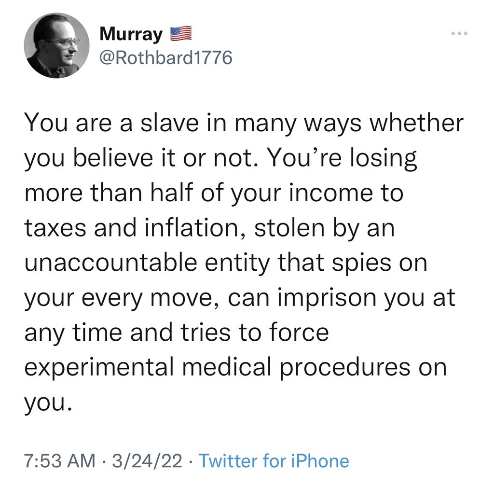Screen dimensions: 494x486
Task: Open the three-dot more options menu
Action: pos(458,34)
